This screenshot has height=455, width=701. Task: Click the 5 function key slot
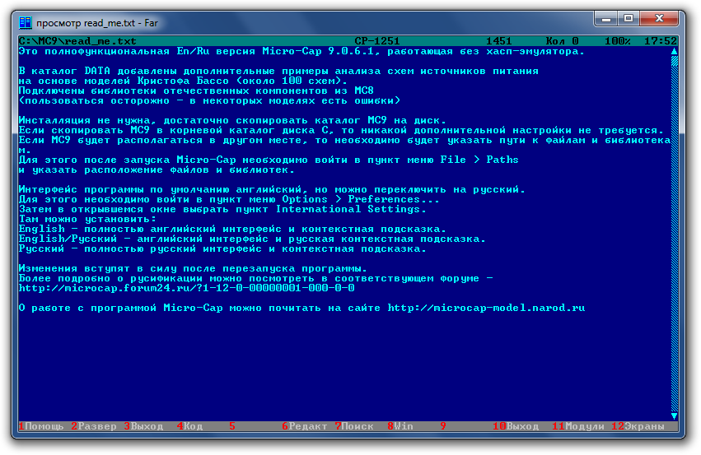coord(232,426)
